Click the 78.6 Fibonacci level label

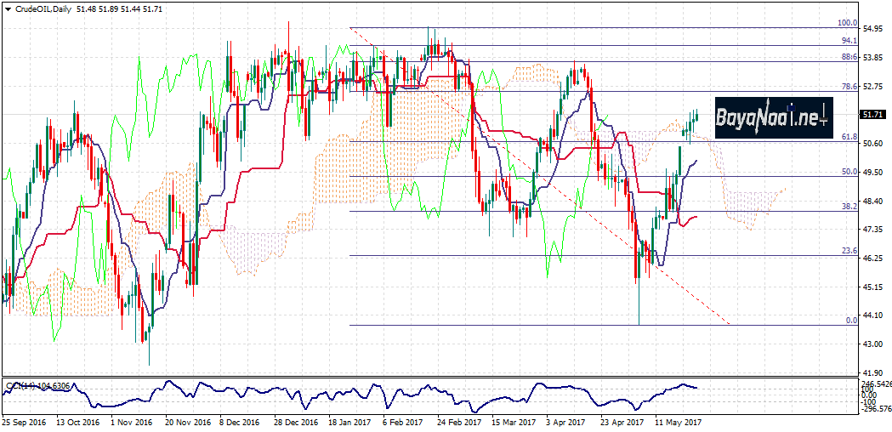(x=848, y=87)
